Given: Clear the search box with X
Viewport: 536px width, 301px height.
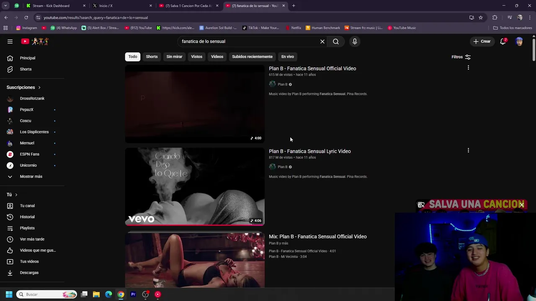Looking at the screenshot, I should coord(322,41).
